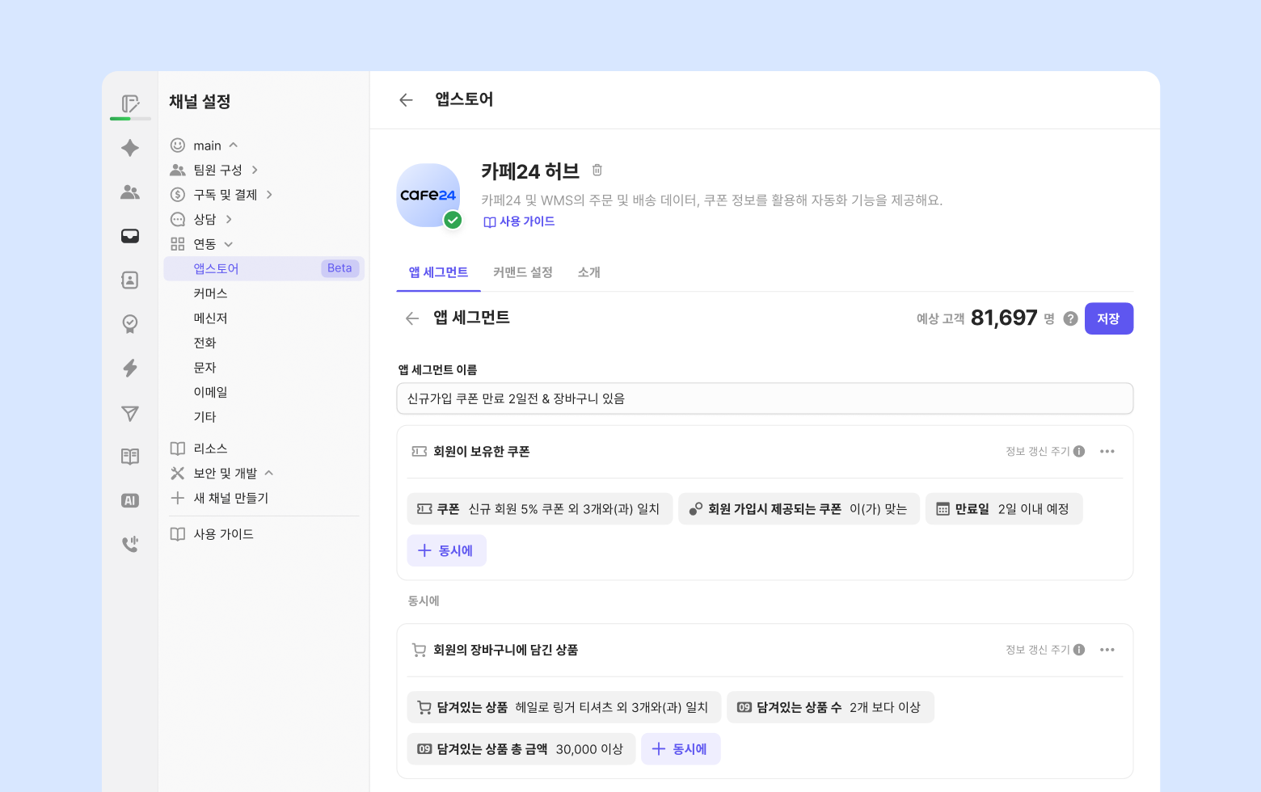
Task: Open the paper plane send icon
Action: tap(130, 414)
